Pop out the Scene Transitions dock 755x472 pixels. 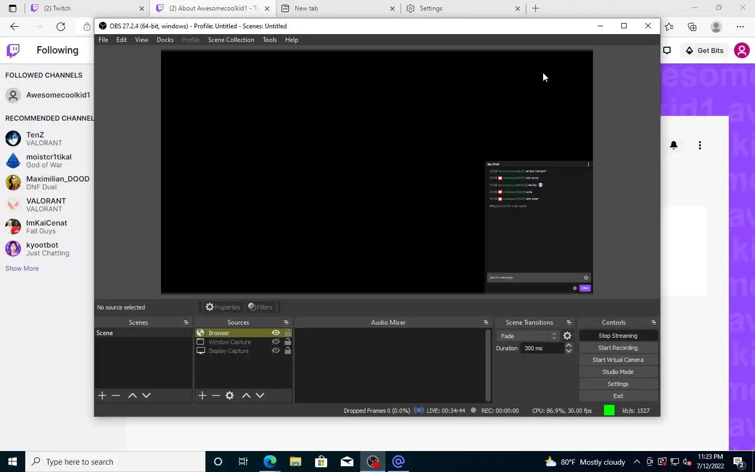[569, 323]
